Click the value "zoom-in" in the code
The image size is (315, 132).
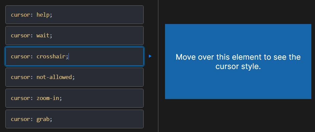coord(48,98)
